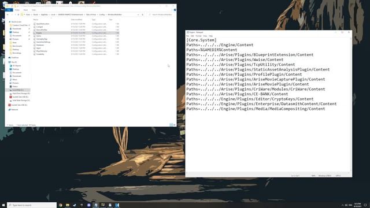Sort files by the Name column header
The image size is (370, 208).
[x=36, y=20]
